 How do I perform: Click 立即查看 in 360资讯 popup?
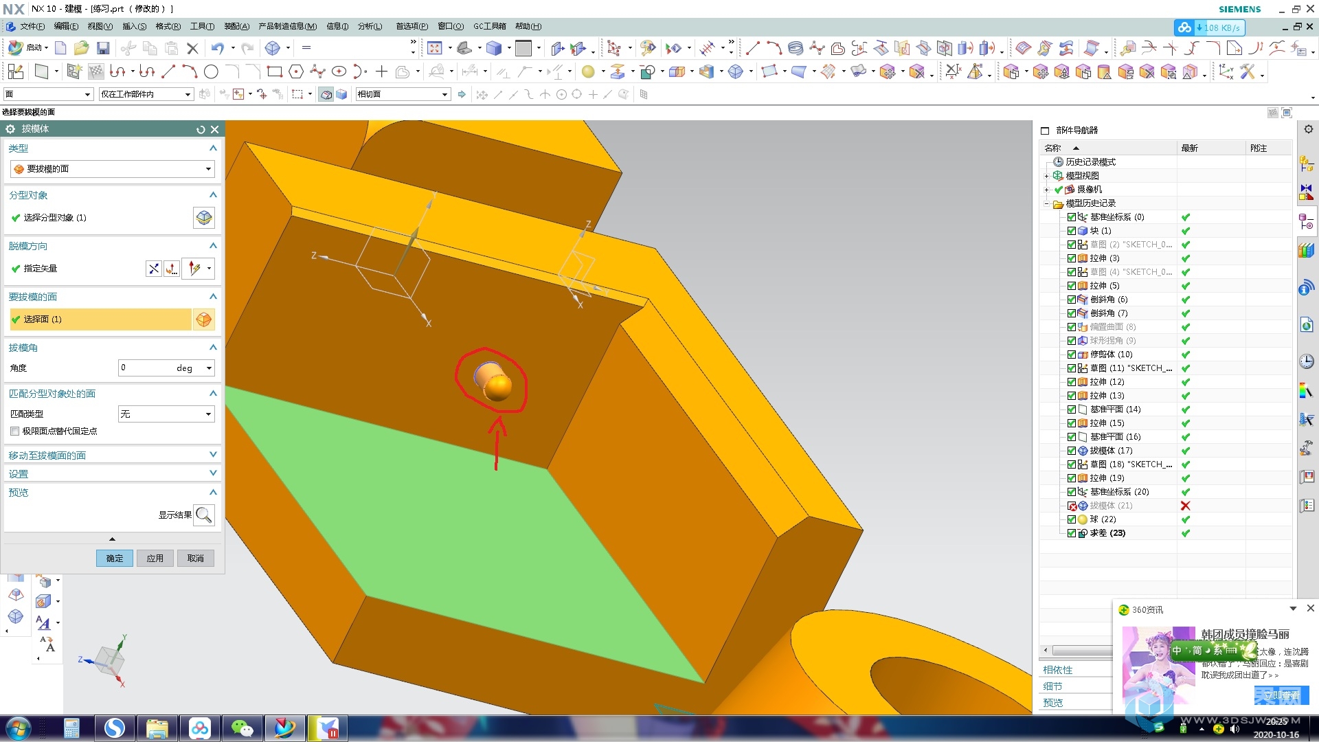tap(1282, 695)
